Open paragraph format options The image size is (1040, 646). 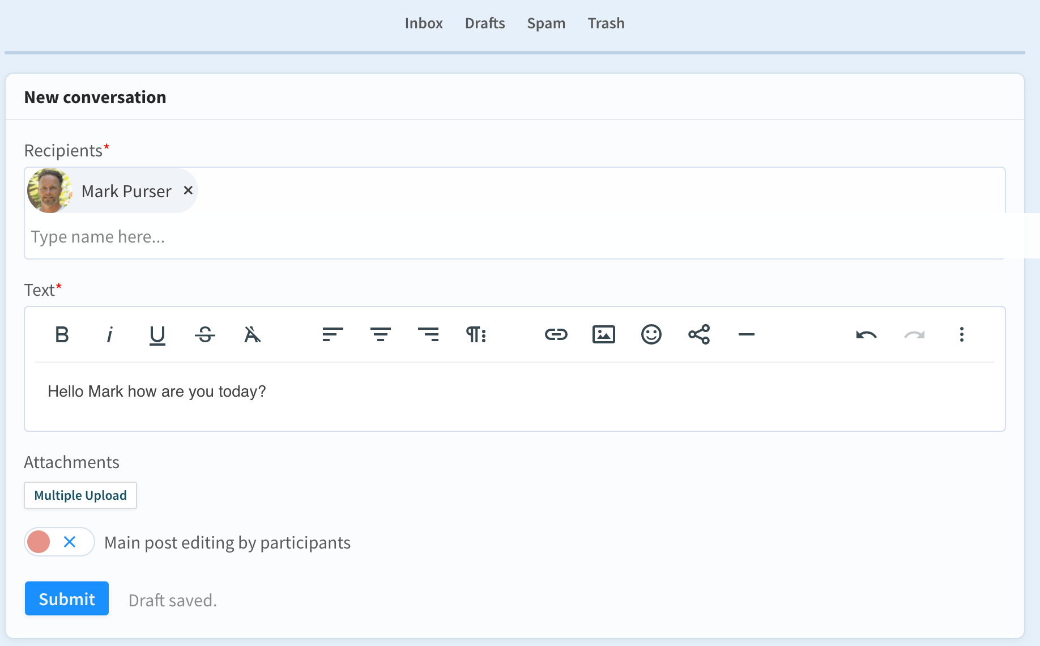(x=476, y=335)
